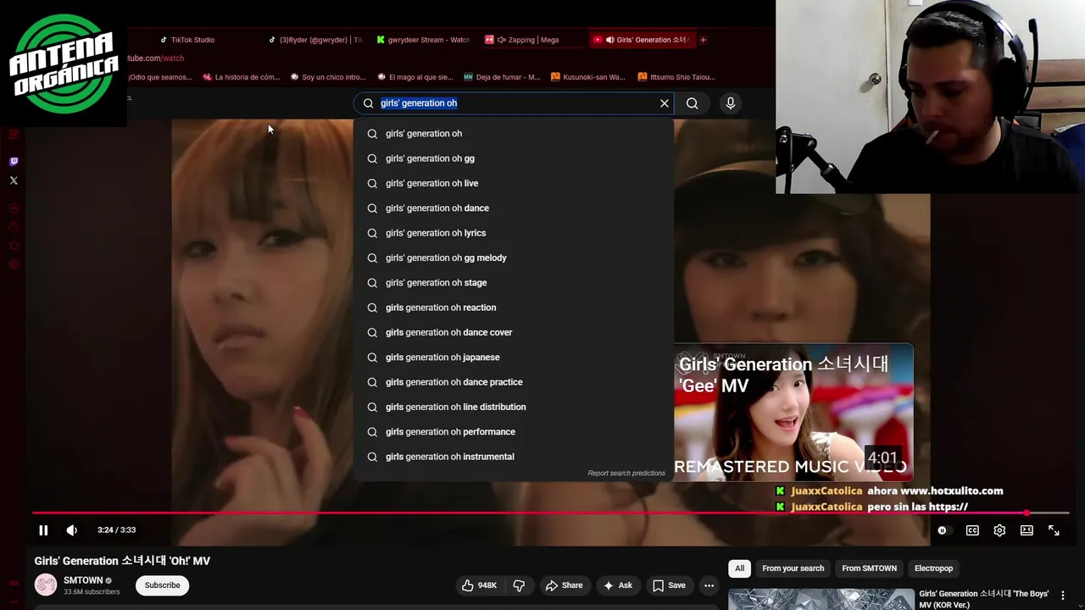This screenshot has height=610, width=1085.
Task: Choose suggestion 'girls generation oh reaction'
Action: point(514,308)
